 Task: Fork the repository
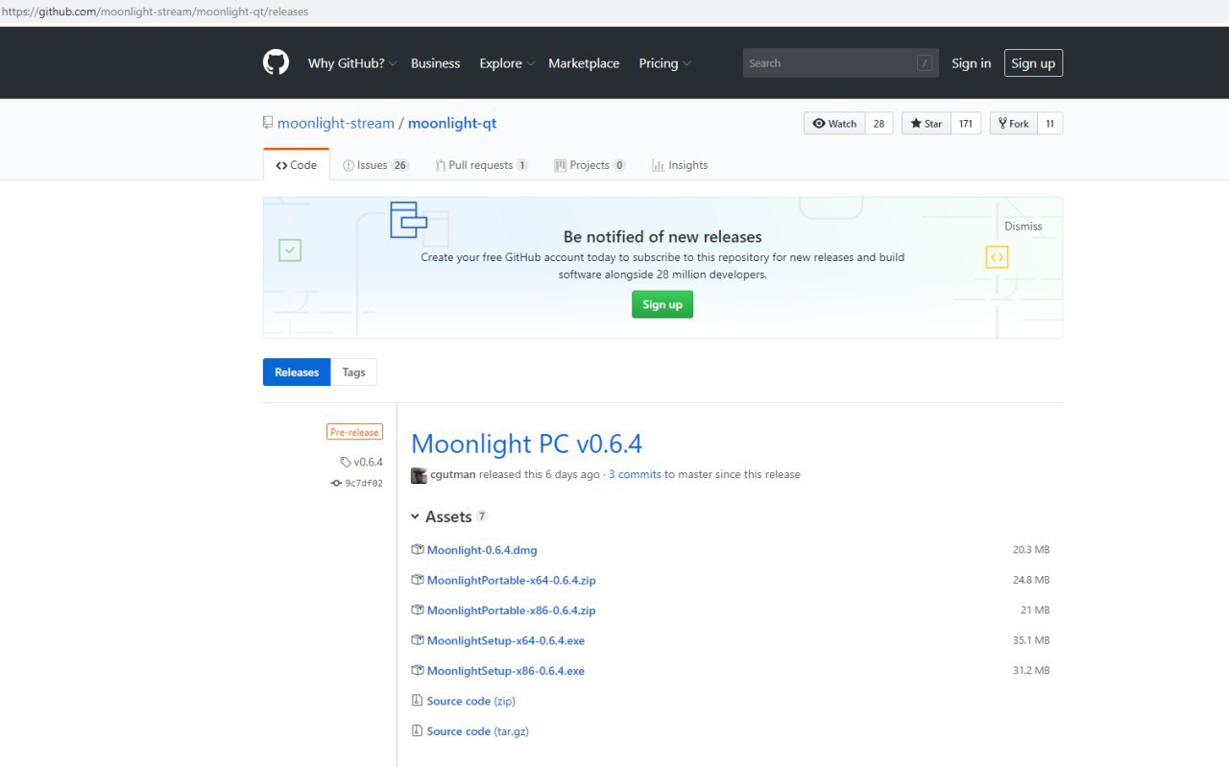[x=1014, y=123]
